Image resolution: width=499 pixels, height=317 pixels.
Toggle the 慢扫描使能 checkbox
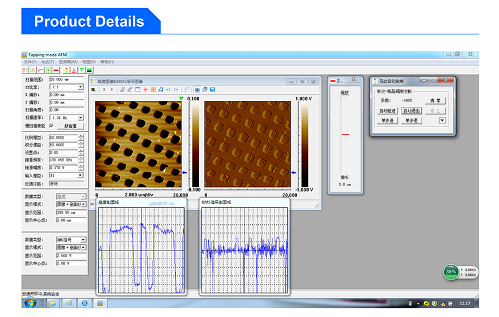pos(51,125)
